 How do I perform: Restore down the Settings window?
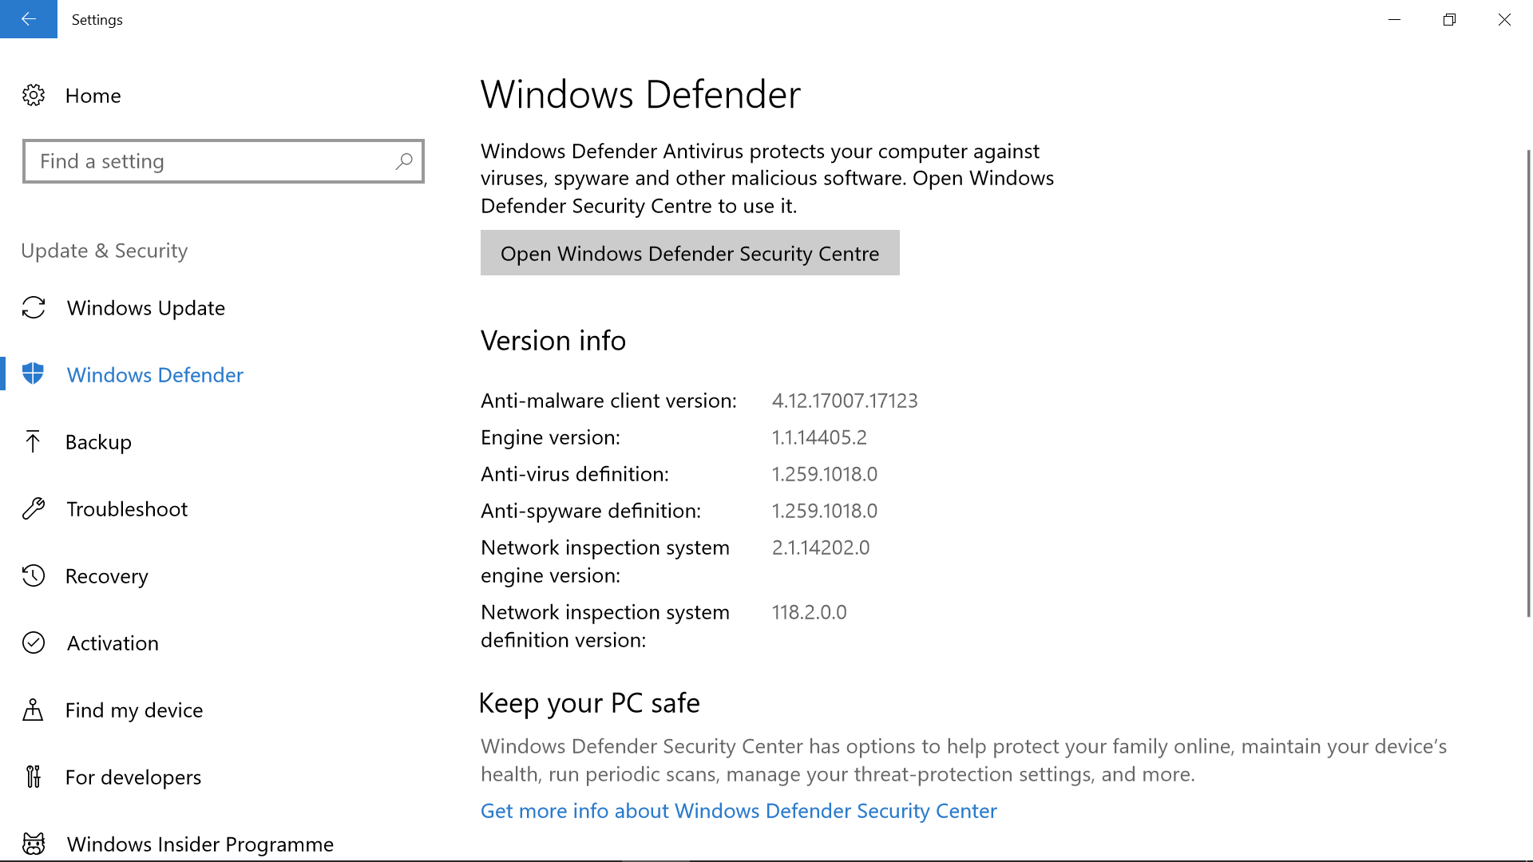pyautogui.click(x=1450, y=19)
